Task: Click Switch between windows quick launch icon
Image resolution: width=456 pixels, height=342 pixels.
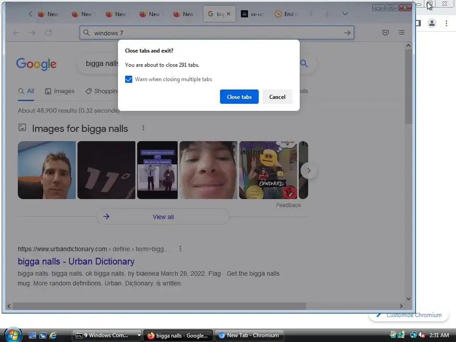Action: coord(43,335)
